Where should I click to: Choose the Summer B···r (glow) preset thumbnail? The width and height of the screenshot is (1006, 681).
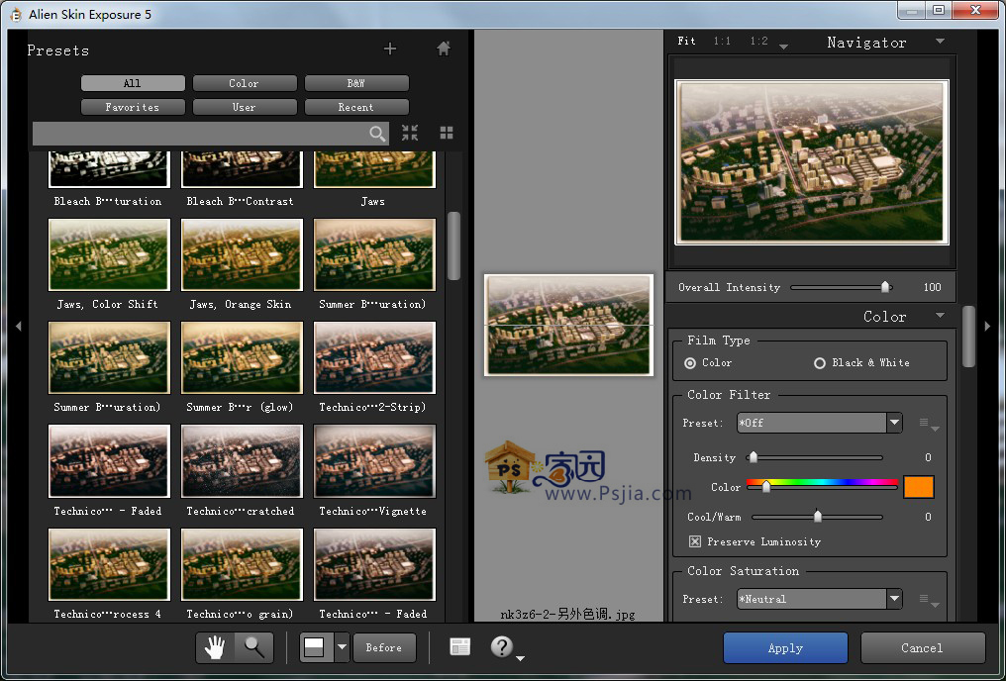242,357
